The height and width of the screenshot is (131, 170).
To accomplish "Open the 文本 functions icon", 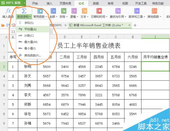I will [x=84, y=11].
